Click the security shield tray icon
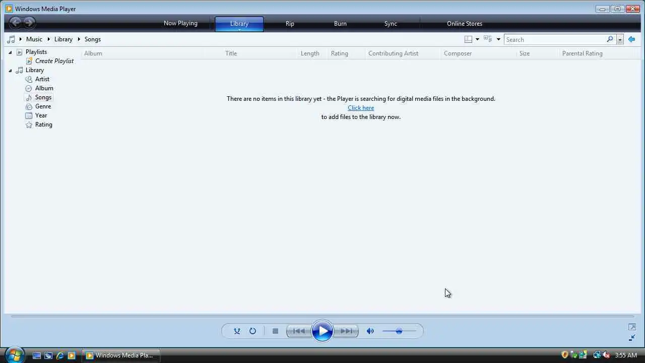The height and width of the screenshot is (363, 645). tap(564, 355)
